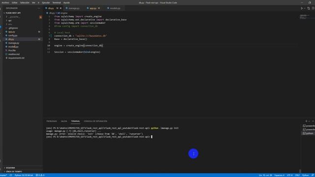
Task: Switch to the manage.py editor tab
Action: (x=74, y=8)
